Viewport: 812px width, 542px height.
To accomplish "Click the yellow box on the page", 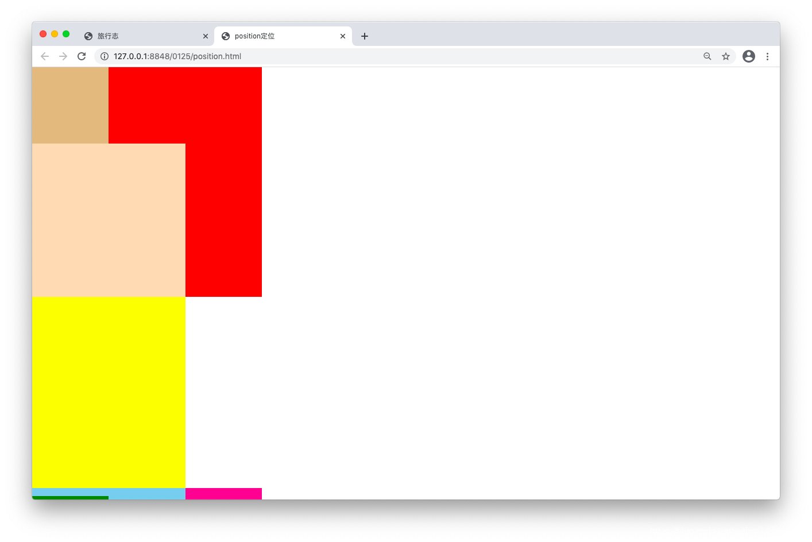I will point(109,392).
